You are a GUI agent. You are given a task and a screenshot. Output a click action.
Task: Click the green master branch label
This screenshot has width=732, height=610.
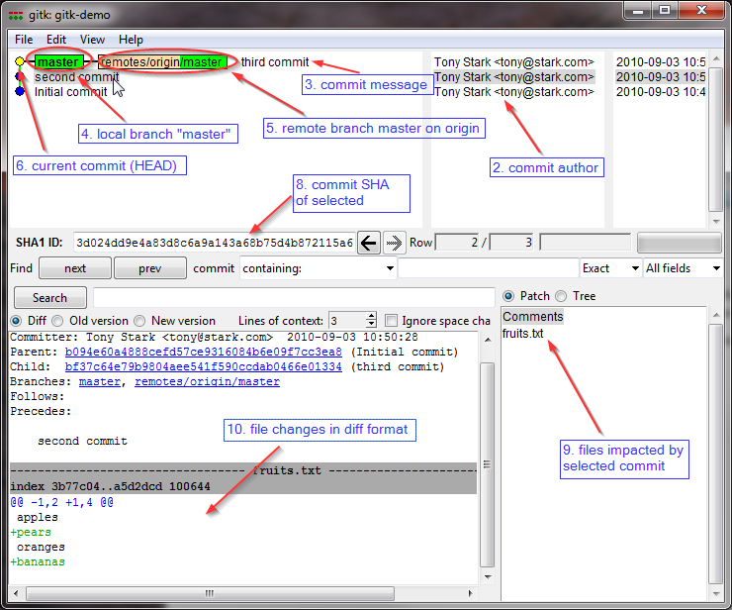tap(57, 62)
